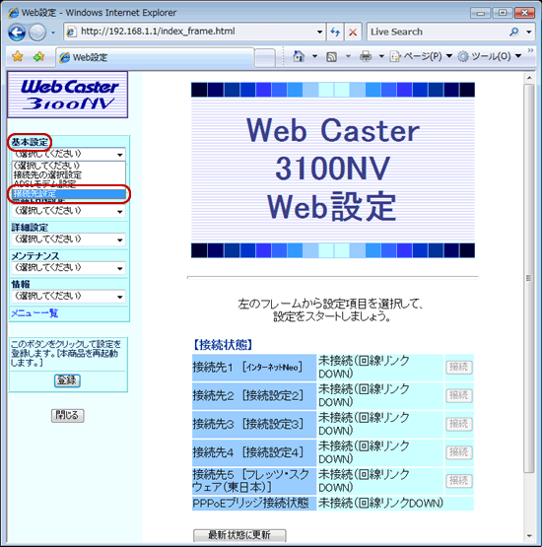This screenshot has height=547, width=542.
Task: Click 接続 button for 接続先5
Action: [x=458, y=481]
